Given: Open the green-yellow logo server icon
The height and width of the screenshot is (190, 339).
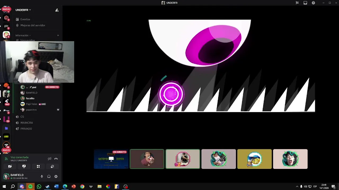Looking at the screenshot, I should (x=6, y=136).
